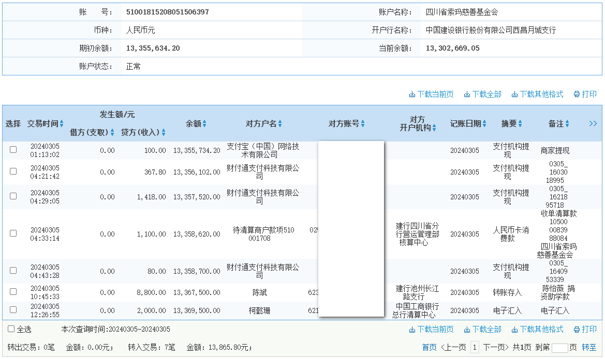Click institution 中国工商银行总行清算中心
605x359 pixels.
pos(416,311)
